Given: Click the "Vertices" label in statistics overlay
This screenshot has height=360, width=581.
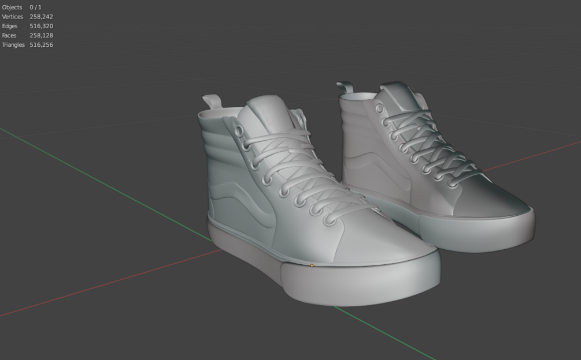Looking at the screenshot, I should pyautogui.click(x=13, y=17).
